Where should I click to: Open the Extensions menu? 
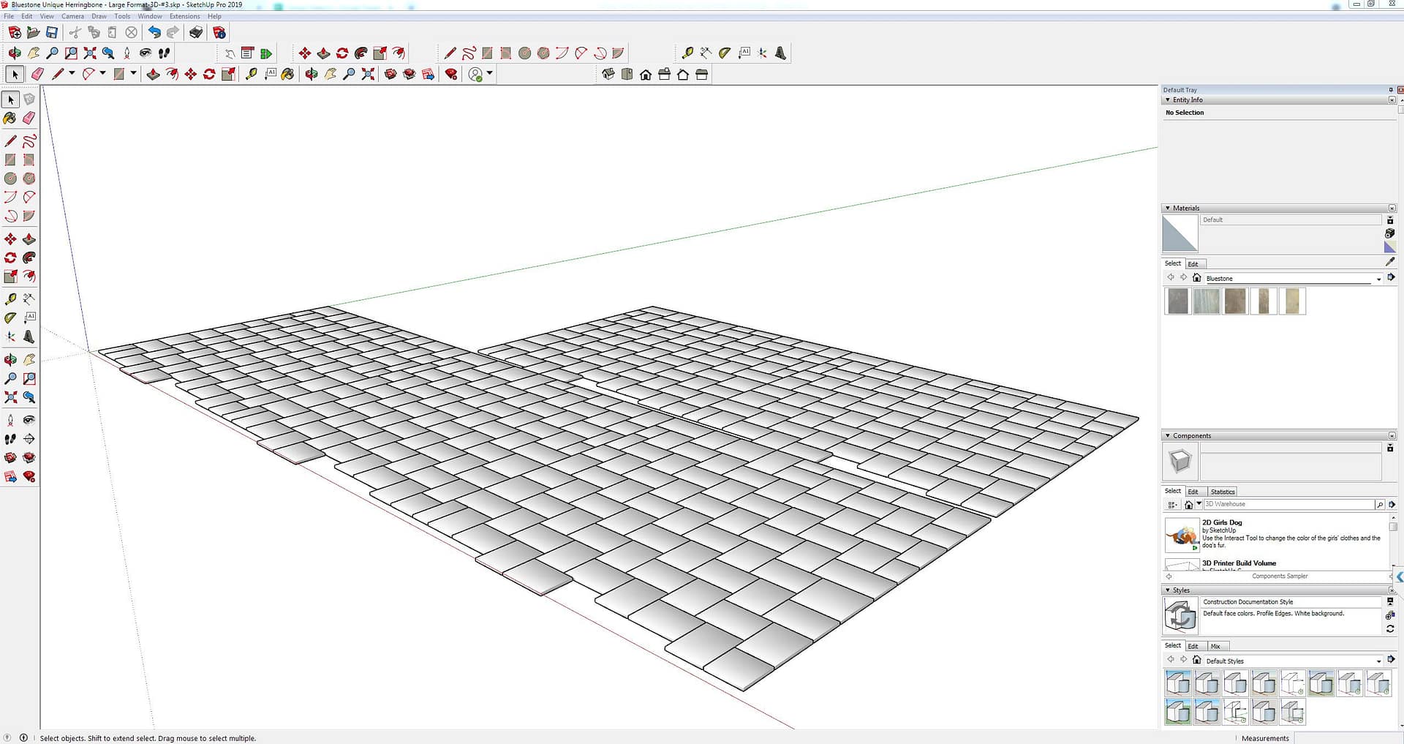click(184, 16)
